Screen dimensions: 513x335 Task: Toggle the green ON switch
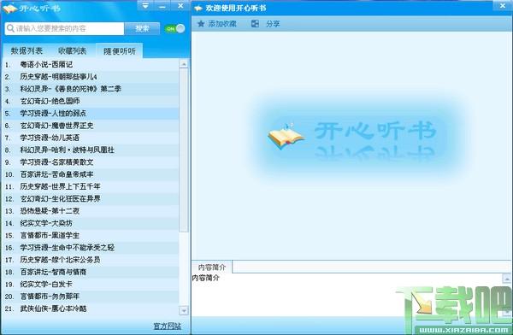(174, 28)
